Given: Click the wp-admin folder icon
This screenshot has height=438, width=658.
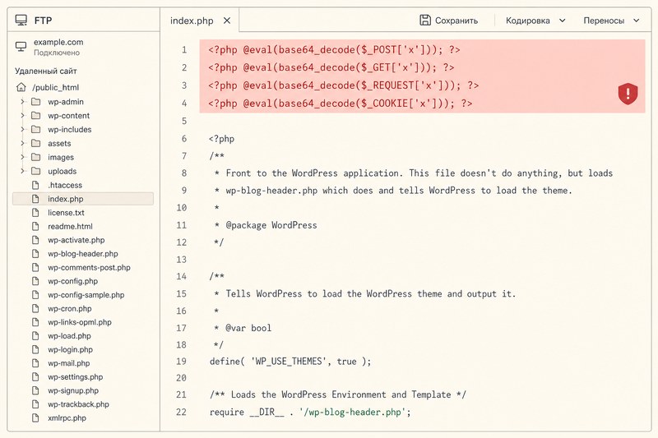Looking at the screenshot, I should click(x=36, y=102).
